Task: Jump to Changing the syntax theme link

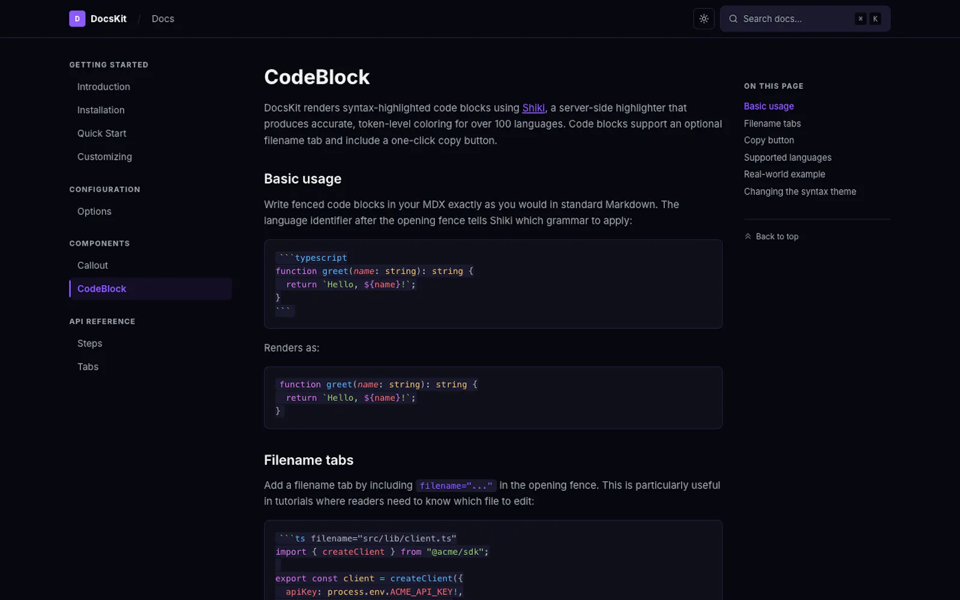Action: tap(800, 192)
